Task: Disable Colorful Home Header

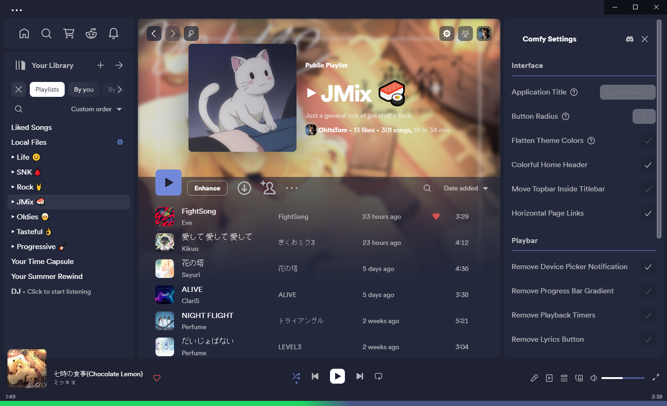Action: coord(648,165)
